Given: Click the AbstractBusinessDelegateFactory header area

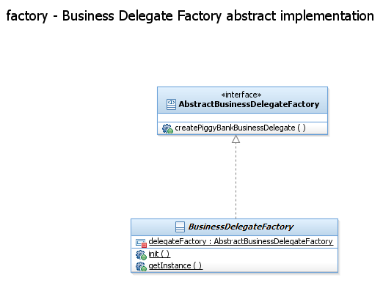Looking at the screenshot, I should [x=242, y=100].
